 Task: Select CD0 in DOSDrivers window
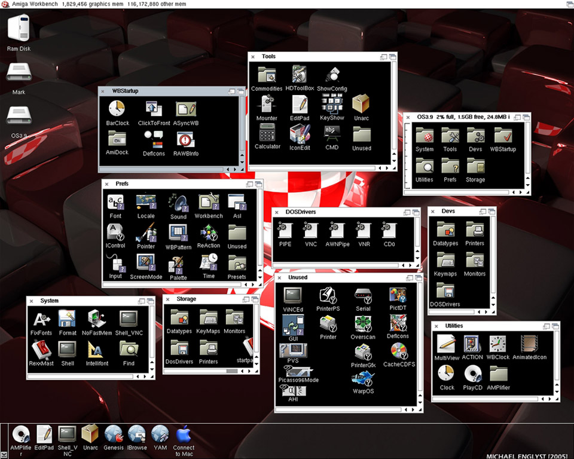point(389,231)
